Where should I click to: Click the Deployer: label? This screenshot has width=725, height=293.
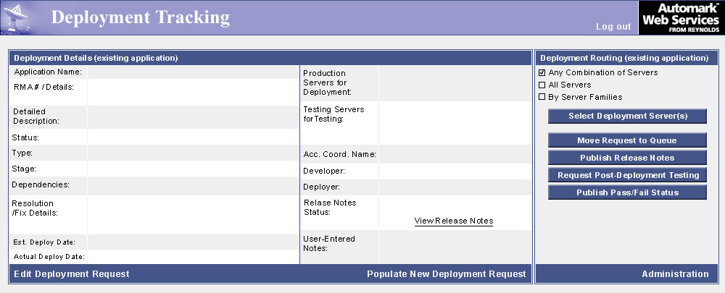(321, 187)
